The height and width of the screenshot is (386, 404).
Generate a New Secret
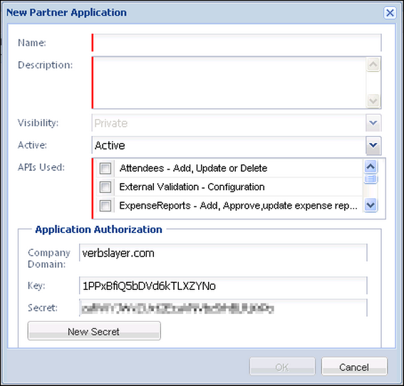click(94, 331)
